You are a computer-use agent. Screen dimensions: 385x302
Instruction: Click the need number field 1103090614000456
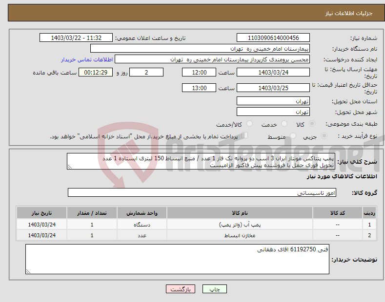(273, 38)
